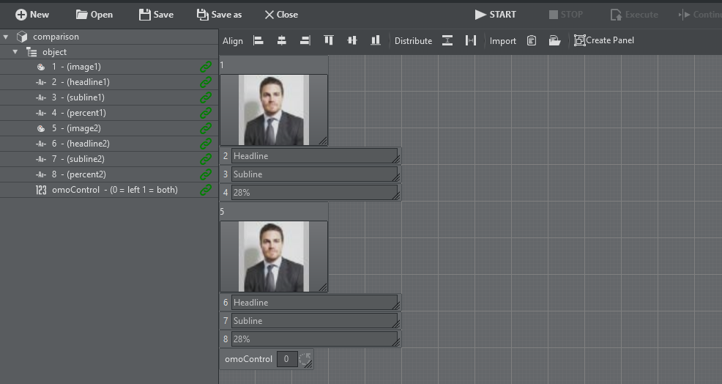
Task: Click the Create Panel button
Action: click(603, 40)
